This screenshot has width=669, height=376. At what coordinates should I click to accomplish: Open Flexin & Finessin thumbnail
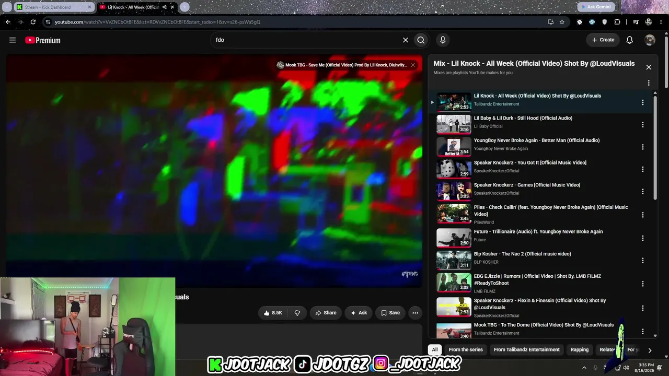tap(454, 307)
